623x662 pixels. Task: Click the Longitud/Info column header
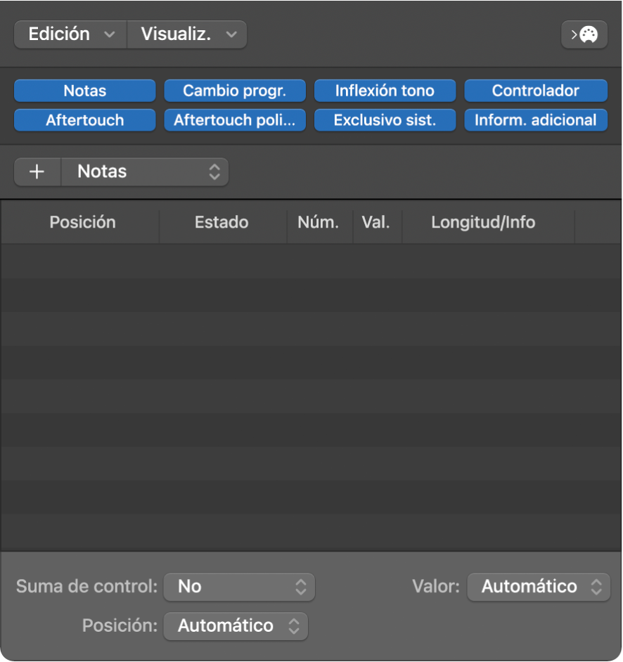[483, 223]
